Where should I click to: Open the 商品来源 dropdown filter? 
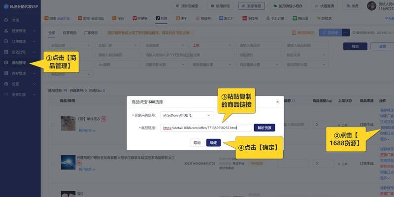(x=306, y=55)
